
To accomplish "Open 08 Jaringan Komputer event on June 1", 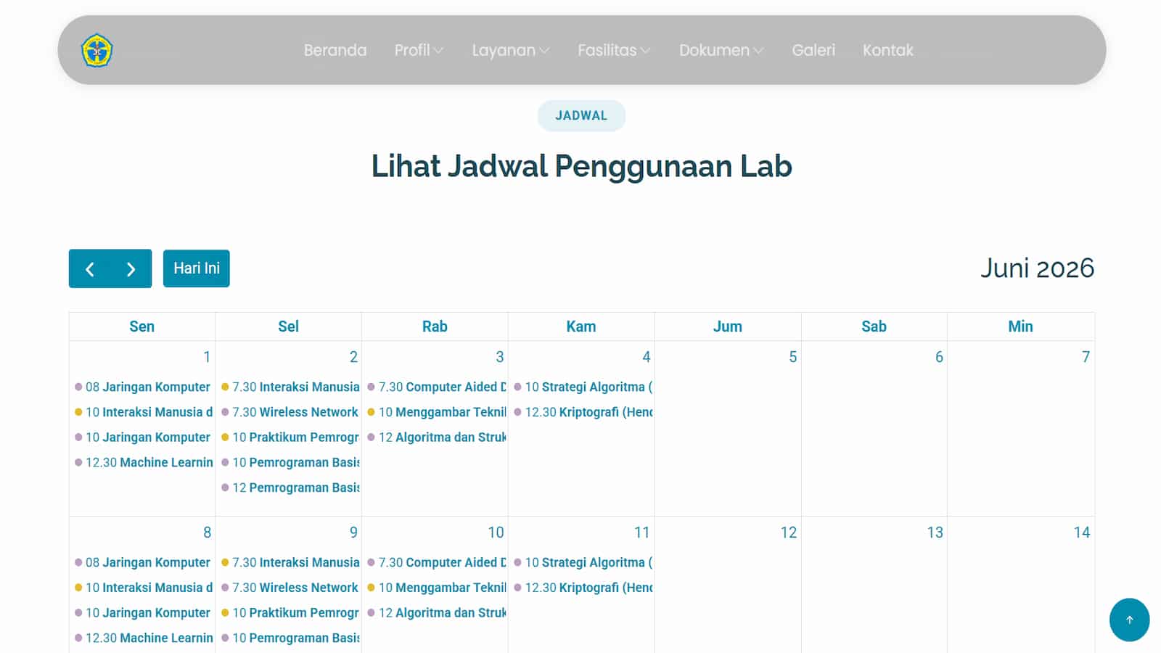I will pos(143,387).
